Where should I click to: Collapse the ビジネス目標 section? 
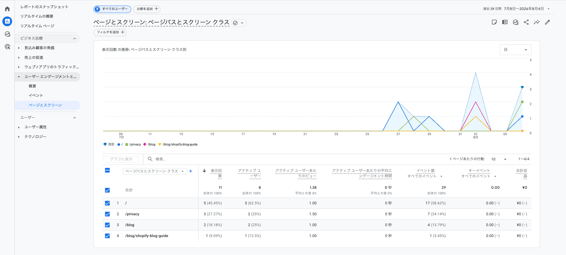click(x=75, y=39)
